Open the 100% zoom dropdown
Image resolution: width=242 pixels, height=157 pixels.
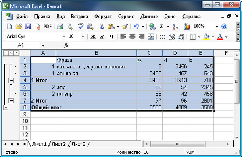tap(217, 27)
